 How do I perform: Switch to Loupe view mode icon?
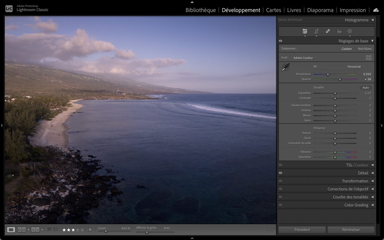click(11, 229)
